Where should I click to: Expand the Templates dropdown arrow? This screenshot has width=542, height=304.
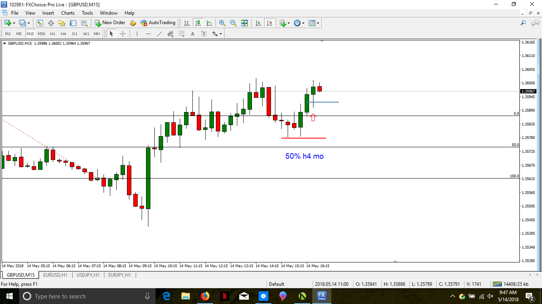pyautogui.click(x=318, y=23)
